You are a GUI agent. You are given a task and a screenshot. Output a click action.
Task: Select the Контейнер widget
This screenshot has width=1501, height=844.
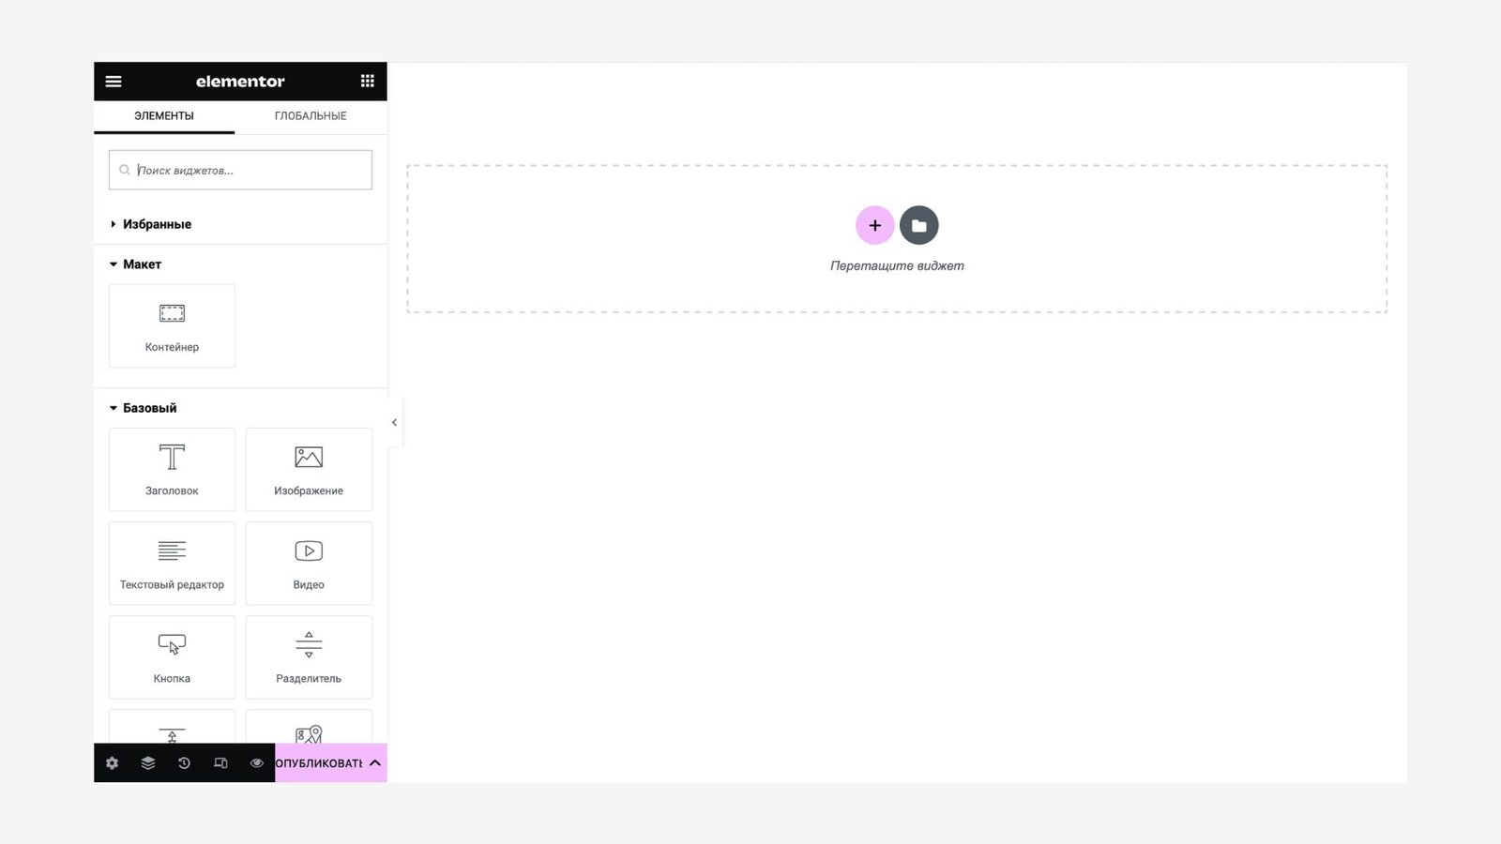172,325
